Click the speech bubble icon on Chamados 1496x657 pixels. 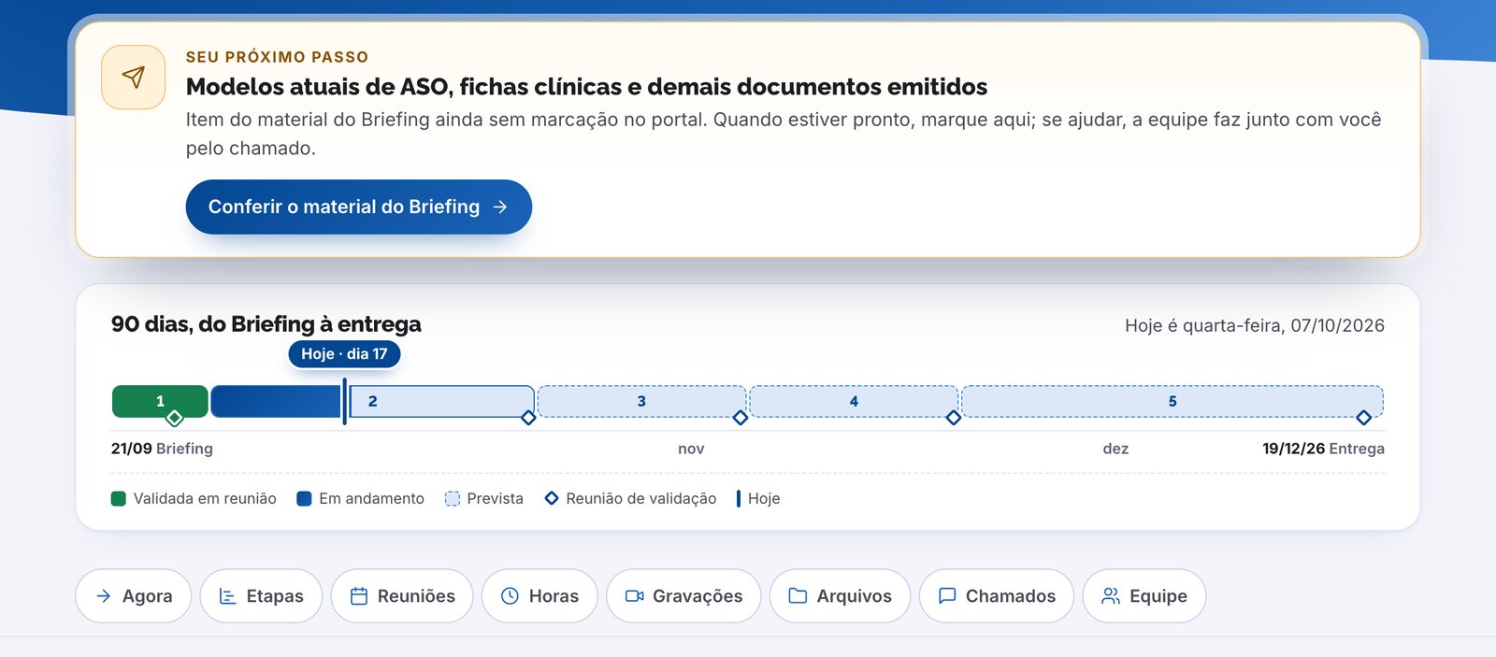pos(947,596)
